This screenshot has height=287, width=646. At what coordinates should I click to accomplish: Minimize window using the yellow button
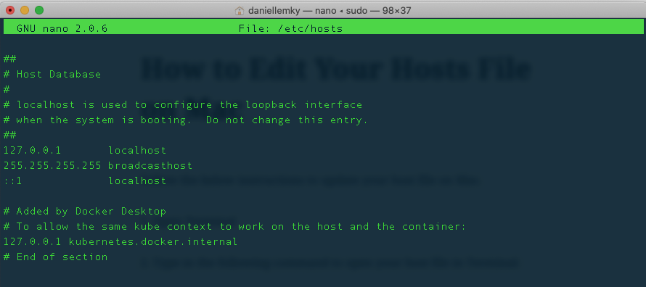tap(24, 10)
